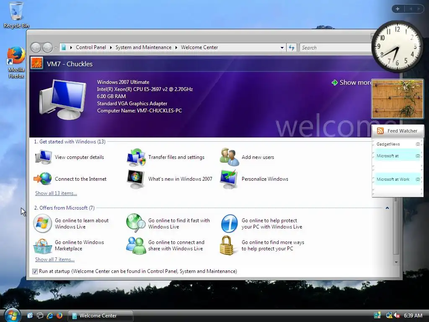Open the View computer details icon

point(43,157)
